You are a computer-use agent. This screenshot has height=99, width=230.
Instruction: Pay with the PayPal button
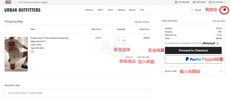(x=193, y=59)
